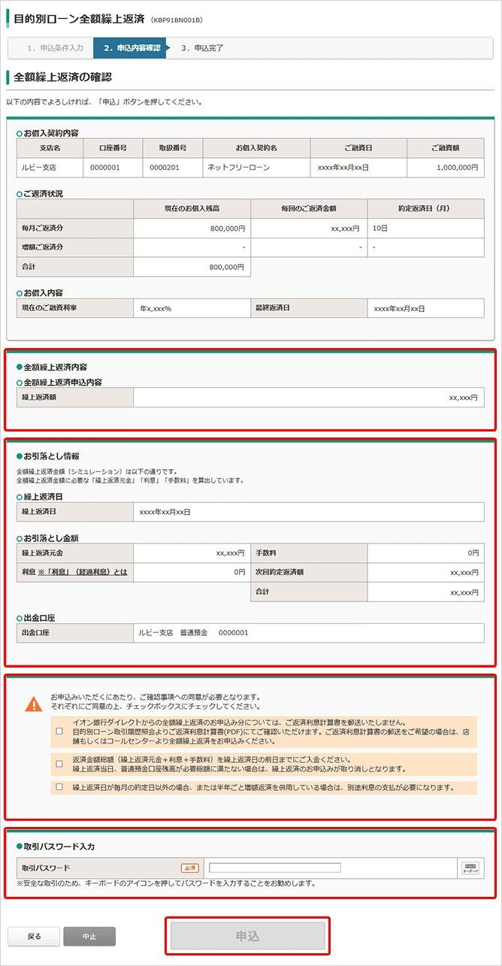Click the 1,000,000円 loan amount cell
This screenshot has width=502, height=966.
(446, 168)
